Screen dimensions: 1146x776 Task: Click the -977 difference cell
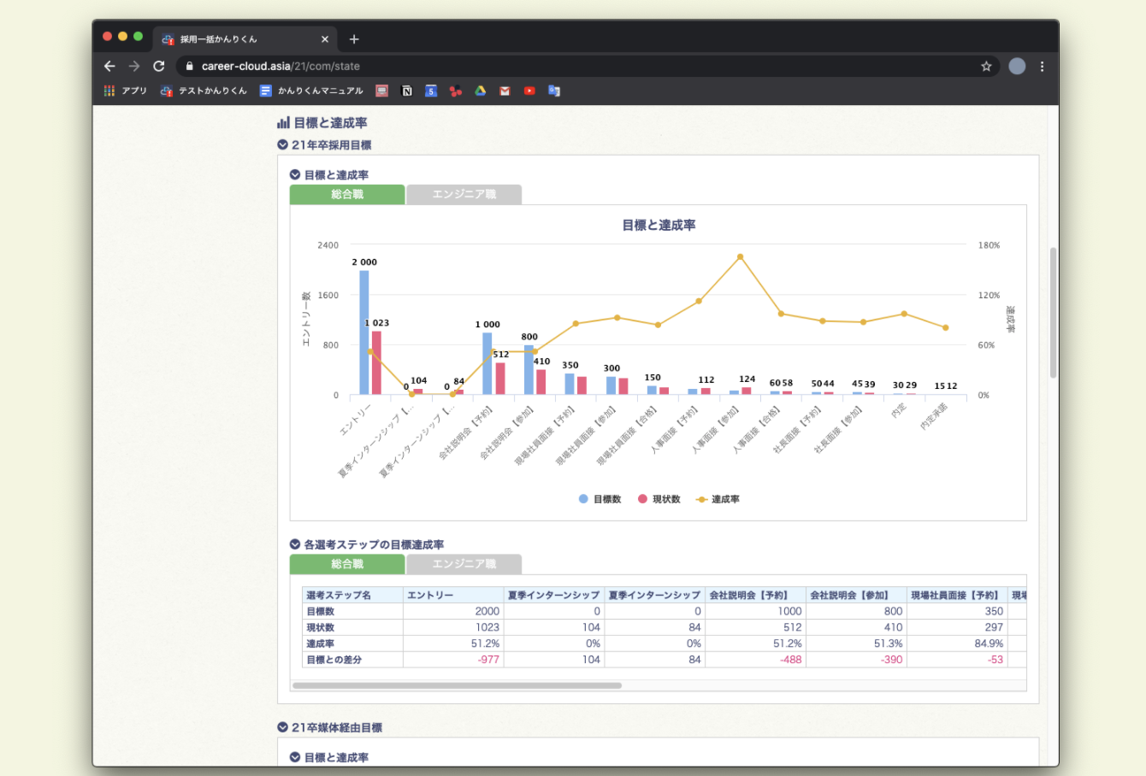(x=453, y=660)
